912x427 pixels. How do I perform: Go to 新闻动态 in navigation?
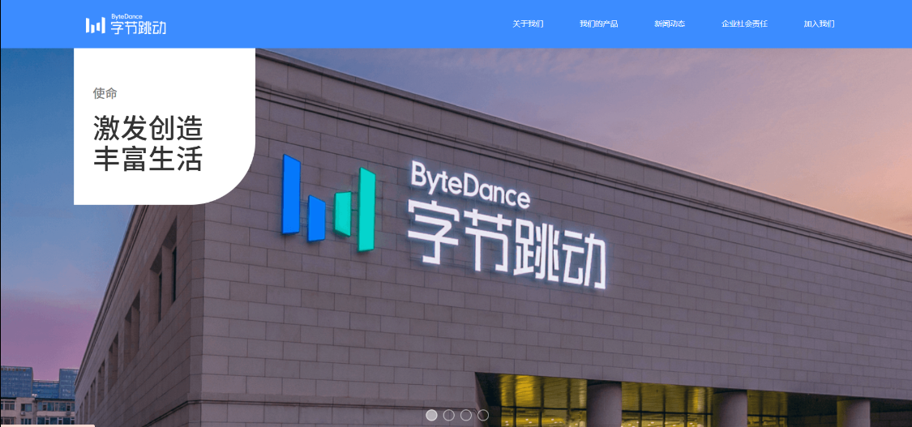670,23
